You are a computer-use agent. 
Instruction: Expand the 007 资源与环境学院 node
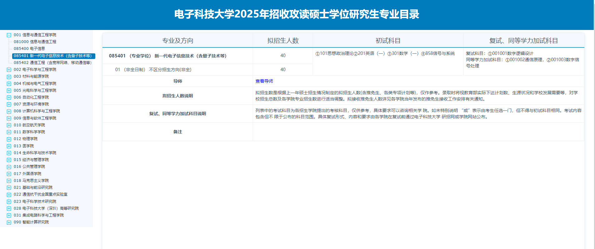click(x=9, y=104)
